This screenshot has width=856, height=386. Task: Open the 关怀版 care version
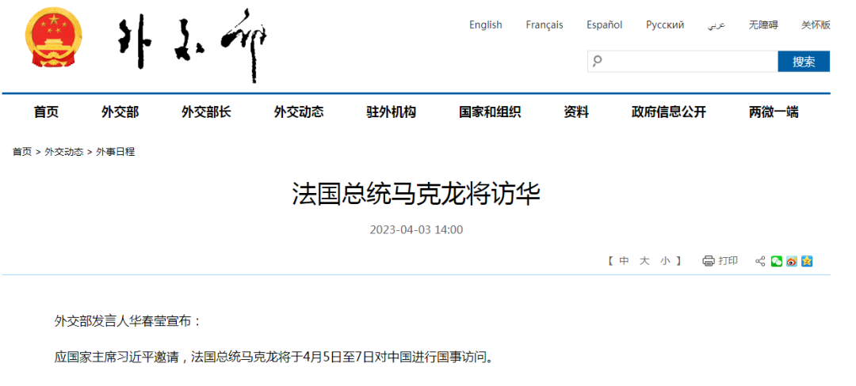(x=816, y=25)
